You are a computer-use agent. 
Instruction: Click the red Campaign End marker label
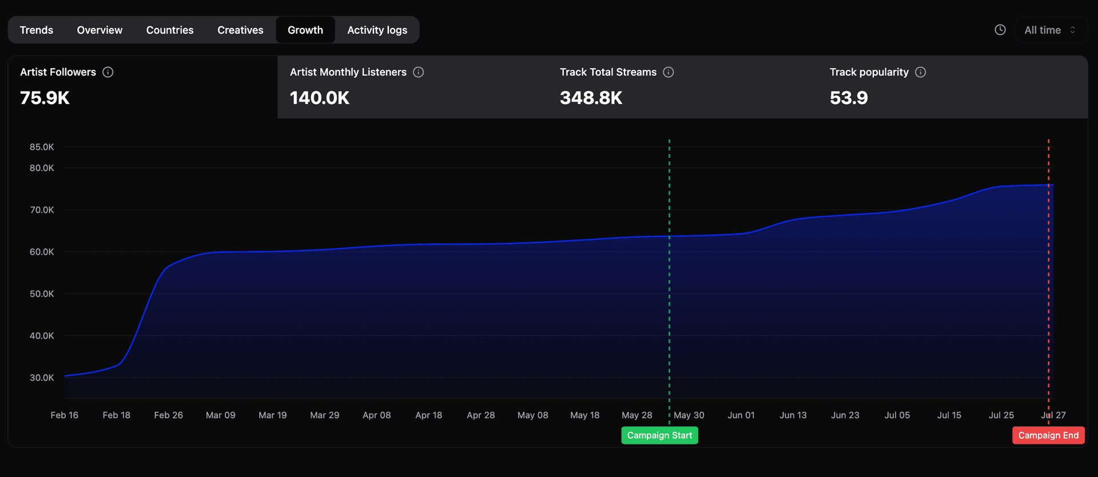click(1048, 435)
